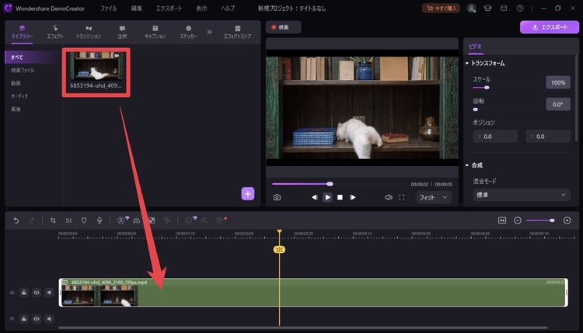Open the help question mark icon
583x333 pixels.
(x=520, y=9)
